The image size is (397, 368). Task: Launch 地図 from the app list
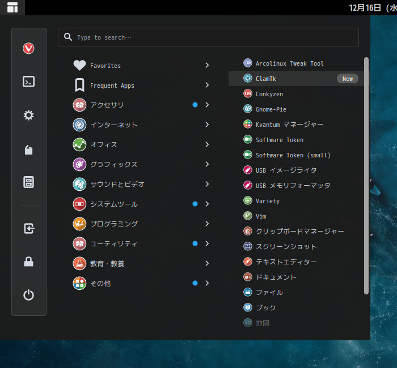[x=295, y=323]
